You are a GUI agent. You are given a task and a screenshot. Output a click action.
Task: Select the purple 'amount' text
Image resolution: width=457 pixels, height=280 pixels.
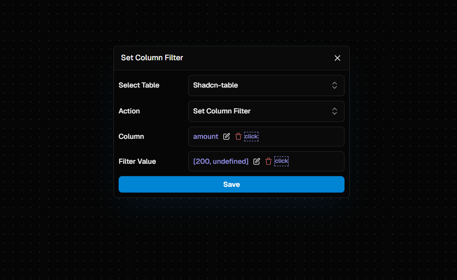[x=206, y=136]
